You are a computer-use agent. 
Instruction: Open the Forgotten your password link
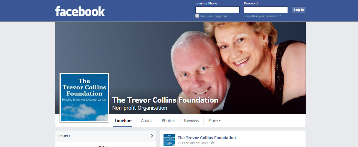pos(262,16)
